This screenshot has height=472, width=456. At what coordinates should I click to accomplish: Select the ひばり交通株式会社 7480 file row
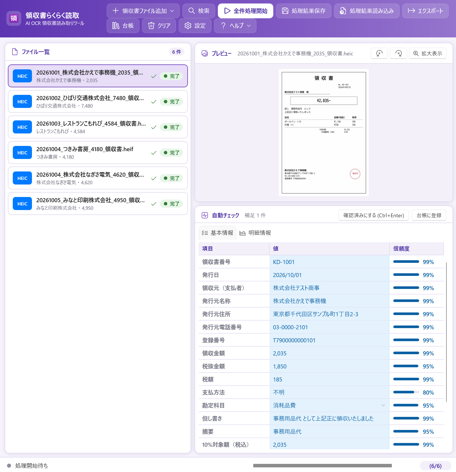(x=98, y=102)
